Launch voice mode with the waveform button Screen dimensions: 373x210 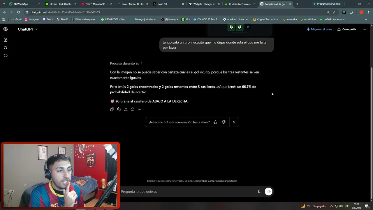click(x=268, y=192)
